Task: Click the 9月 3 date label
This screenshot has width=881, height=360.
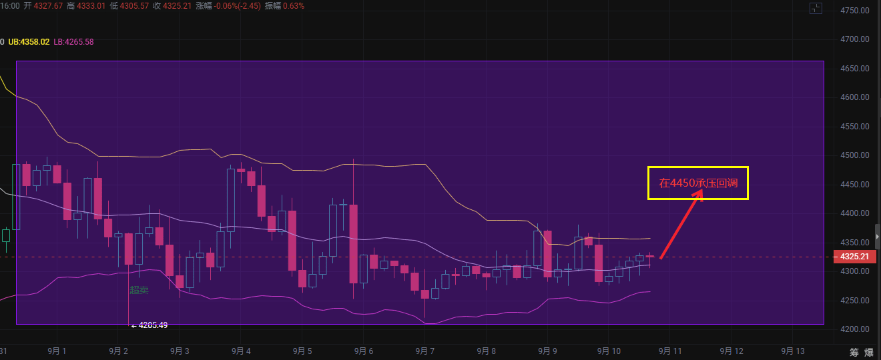Action: point(180,351)
